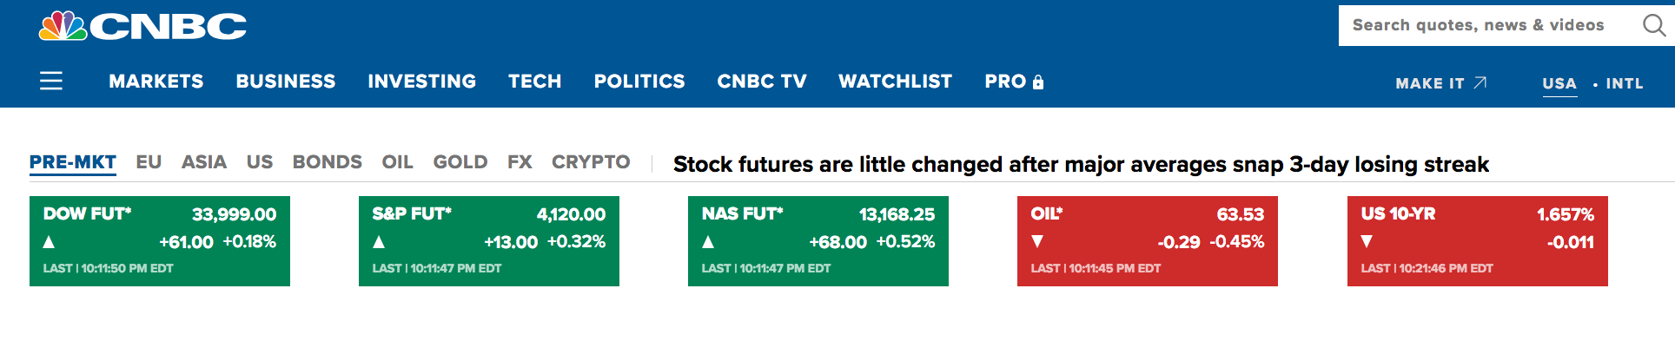Click the Make It external arrow icon

click(x=1480, y=82)
